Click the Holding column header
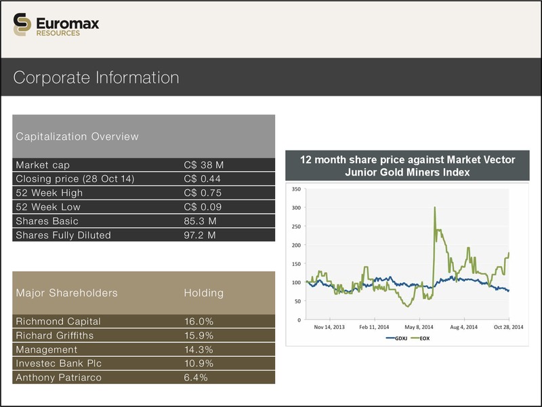This screenshot has width=542, height=407. 204,293
